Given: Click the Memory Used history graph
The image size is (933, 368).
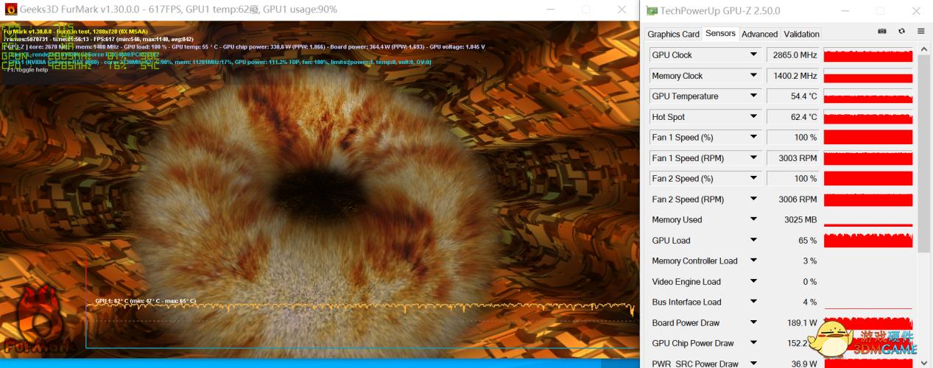Looking at the screenshot, I should (868, 220).
